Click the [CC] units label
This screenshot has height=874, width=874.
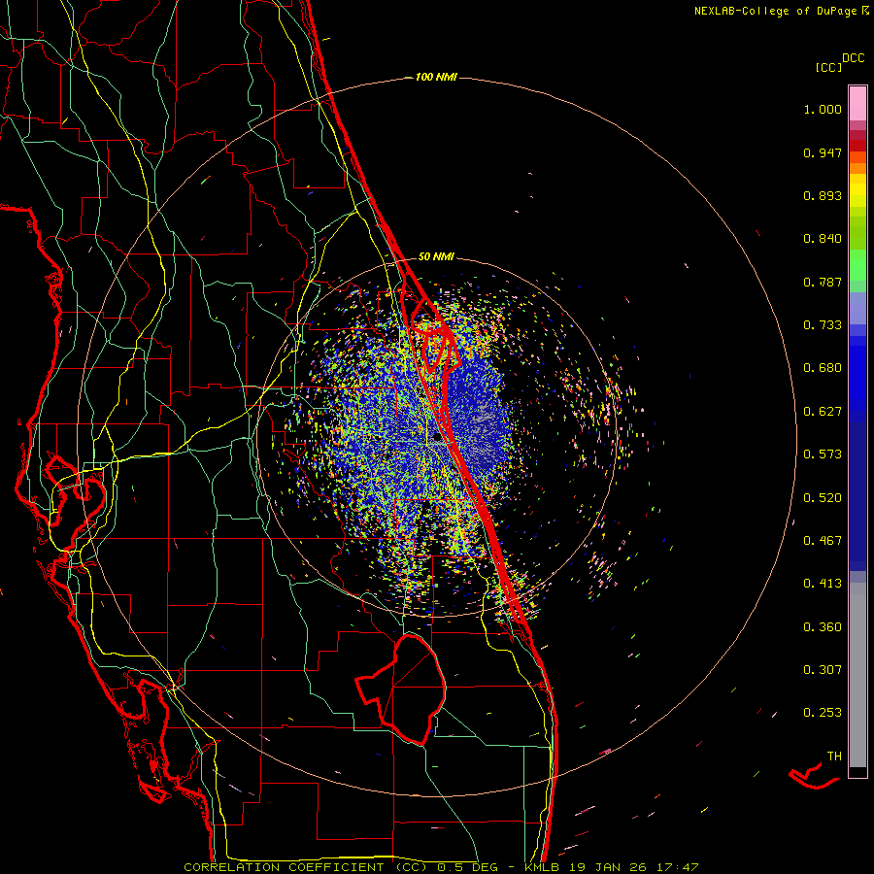829,67
